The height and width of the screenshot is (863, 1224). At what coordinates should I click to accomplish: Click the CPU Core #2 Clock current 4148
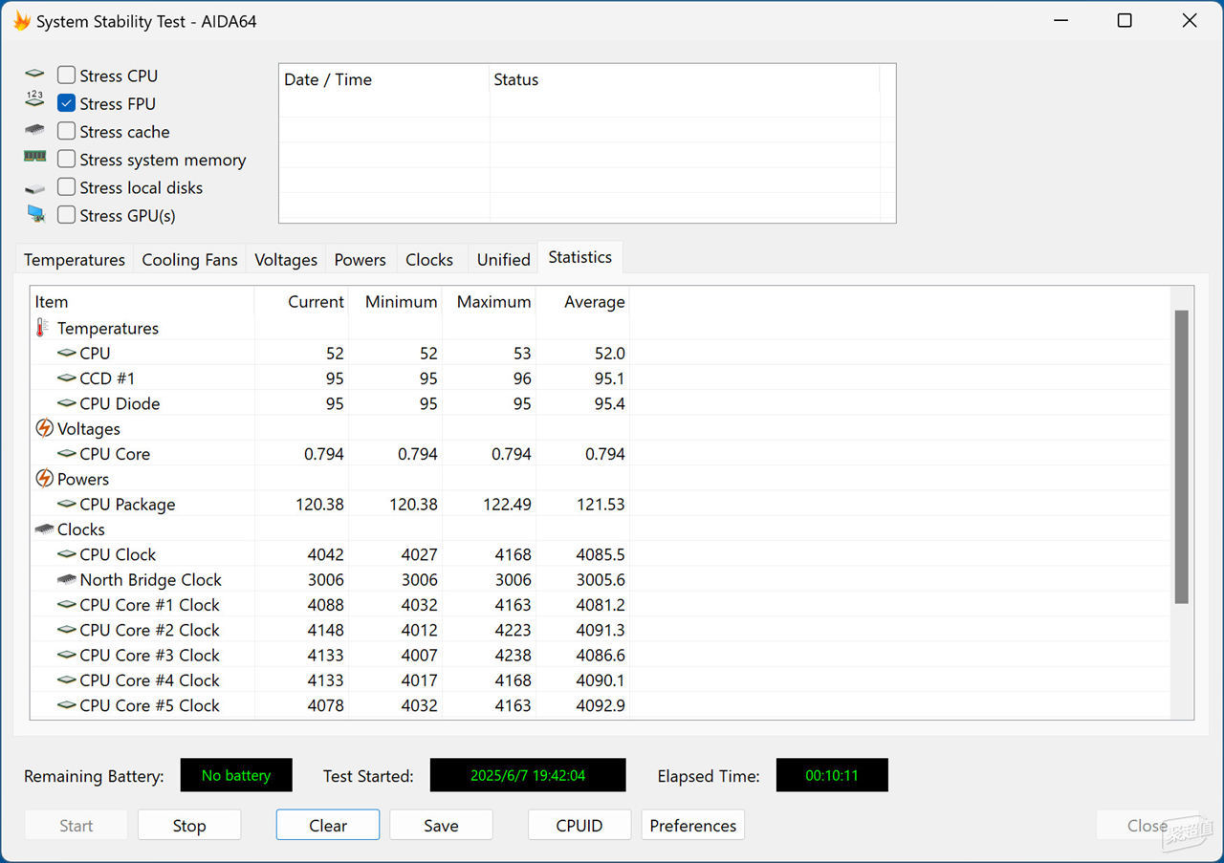(x=325, y=630)
